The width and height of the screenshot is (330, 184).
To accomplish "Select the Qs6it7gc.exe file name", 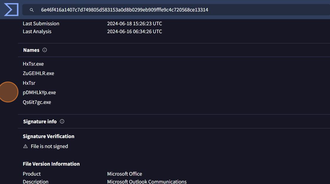I will 37,102.
